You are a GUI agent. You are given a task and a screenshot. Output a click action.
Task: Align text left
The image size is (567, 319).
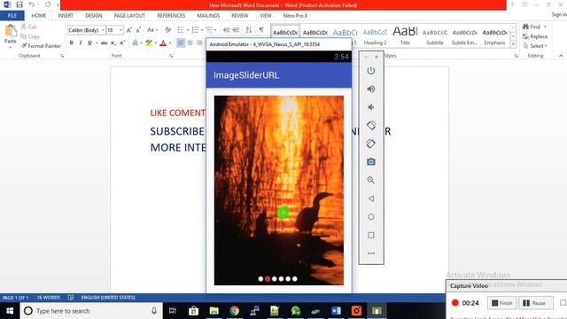point(181,43)
